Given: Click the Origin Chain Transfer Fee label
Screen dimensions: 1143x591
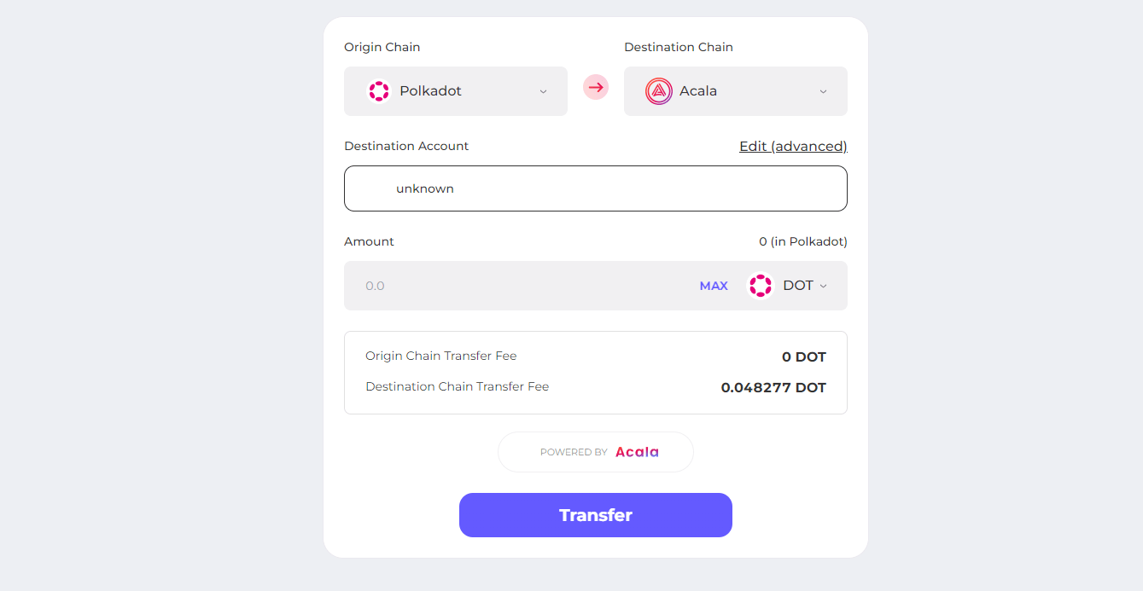Looking at the screenshot, I should [441, 356].
